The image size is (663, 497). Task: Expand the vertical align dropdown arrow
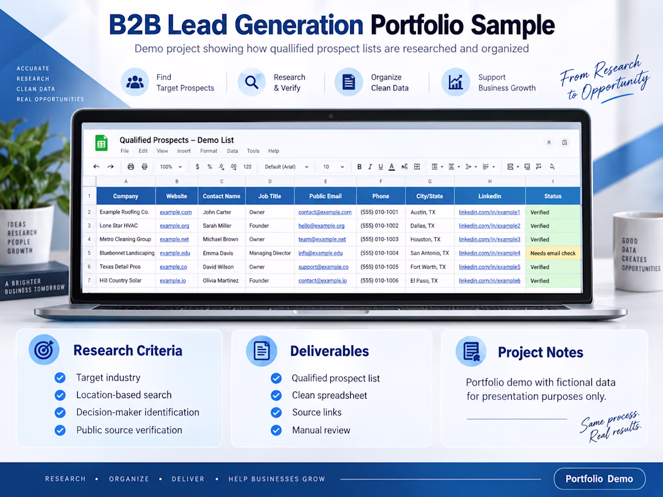point(459,167)
